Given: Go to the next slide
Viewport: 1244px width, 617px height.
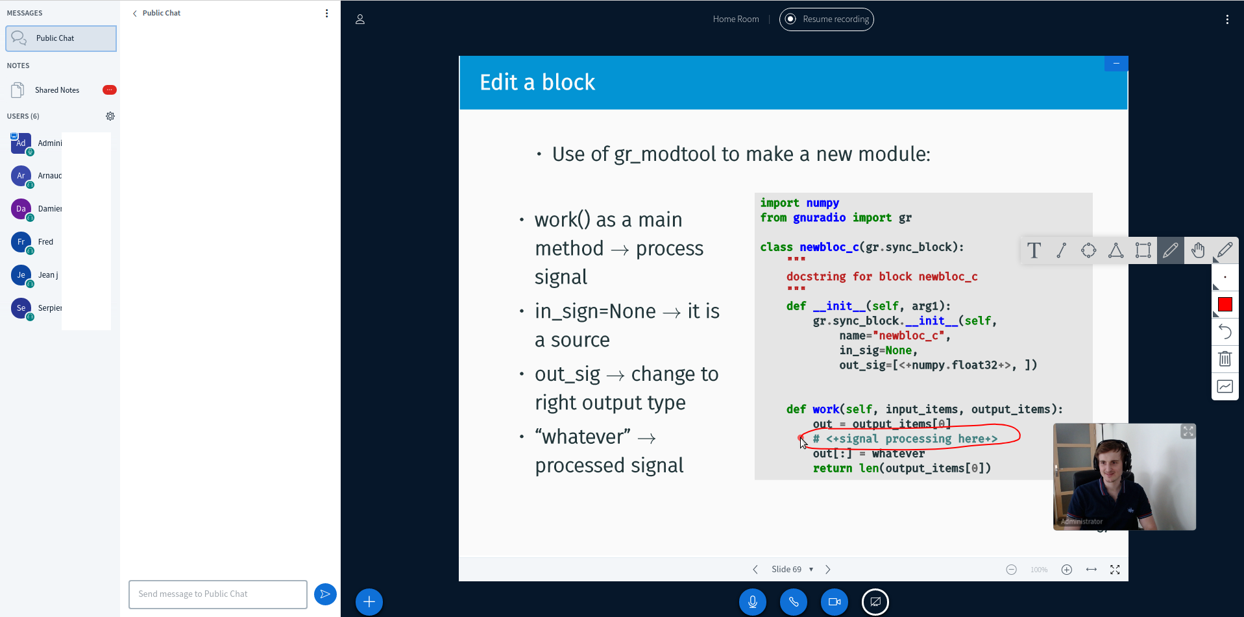Looking at the screenshot, I should click(828, 570).
